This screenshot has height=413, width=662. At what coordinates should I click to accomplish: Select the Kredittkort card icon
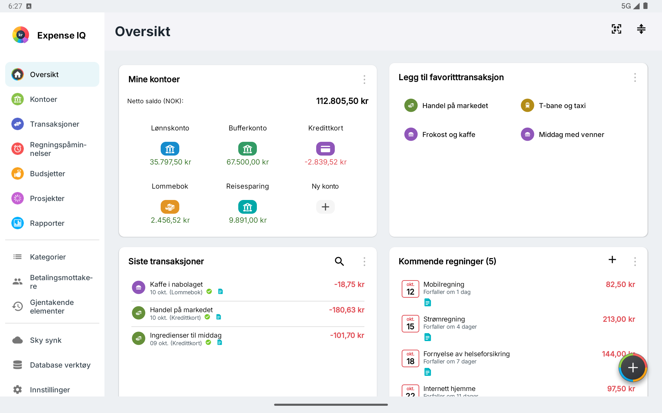pyautogui.click(x=325, y=149)
